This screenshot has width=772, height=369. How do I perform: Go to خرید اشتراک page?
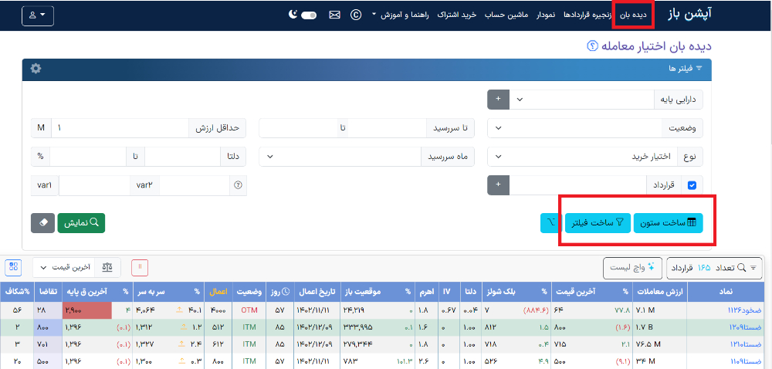[x=456, y=15]
